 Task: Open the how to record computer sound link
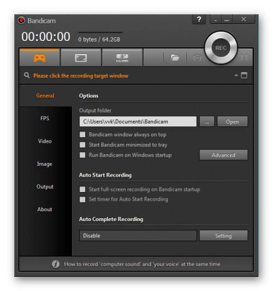(x=142, y=264)
